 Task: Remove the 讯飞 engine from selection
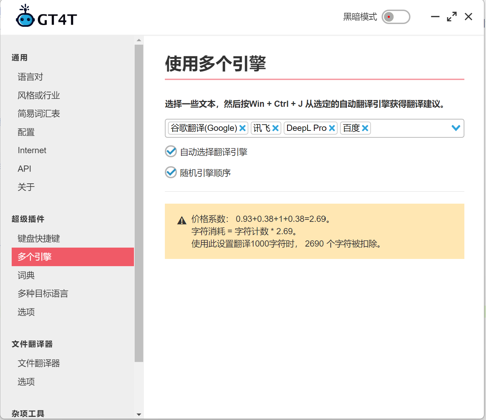coord(275,128)
